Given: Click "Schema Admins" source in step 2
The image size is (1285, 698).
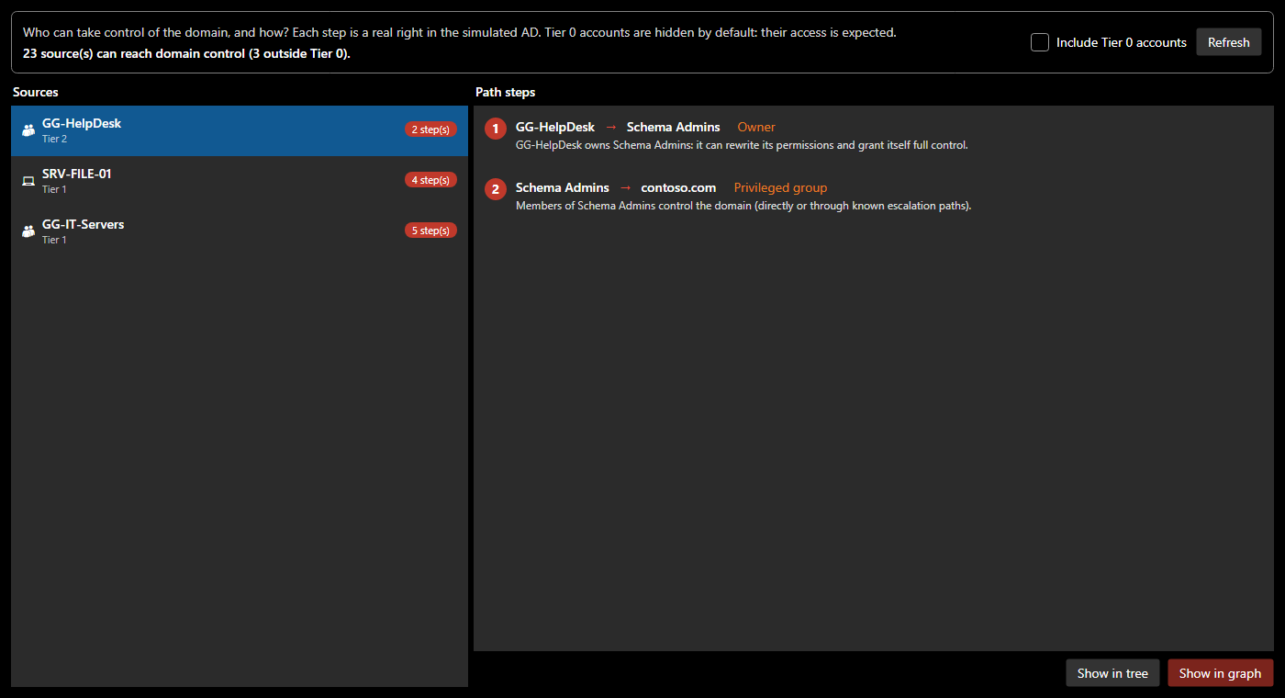Looking at the screenshot, I should coord(563,187).
